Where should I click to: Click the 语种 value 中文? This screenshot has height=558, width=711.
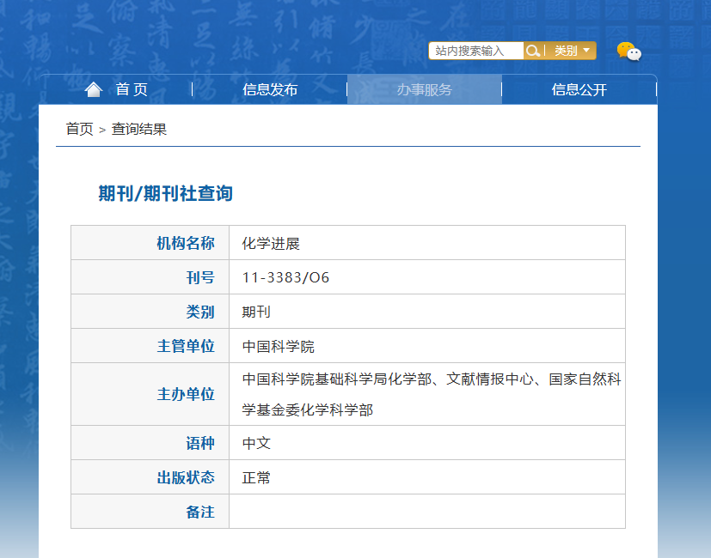tap(256, 443)
